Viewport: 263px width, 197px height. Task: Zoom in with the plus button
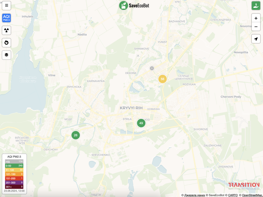click(256, 18)
